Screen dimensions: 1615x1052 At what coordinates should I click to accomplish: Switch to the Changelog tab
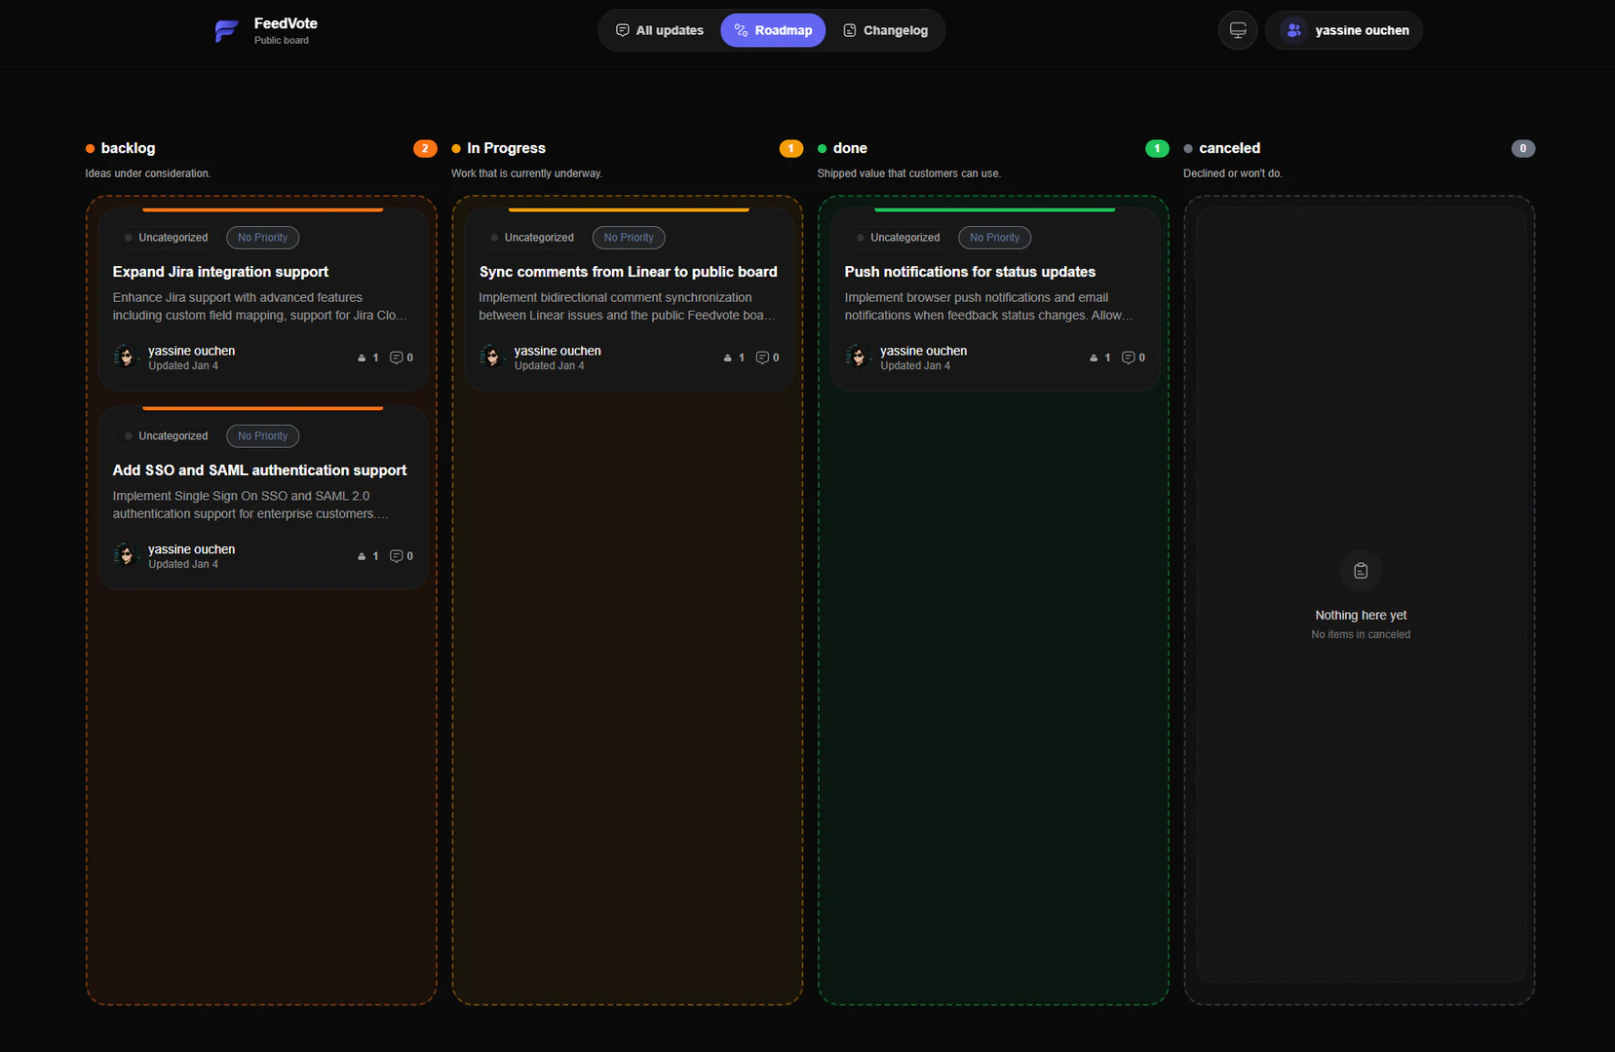click(x=885, y=30)
